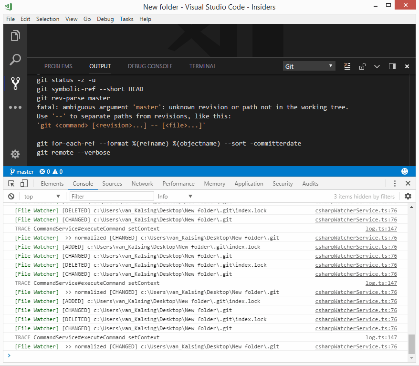The height and width of the screenshot is (366, 419).
Task: Switch to the TERMINAL tab
Action: [x=202, y=66]
